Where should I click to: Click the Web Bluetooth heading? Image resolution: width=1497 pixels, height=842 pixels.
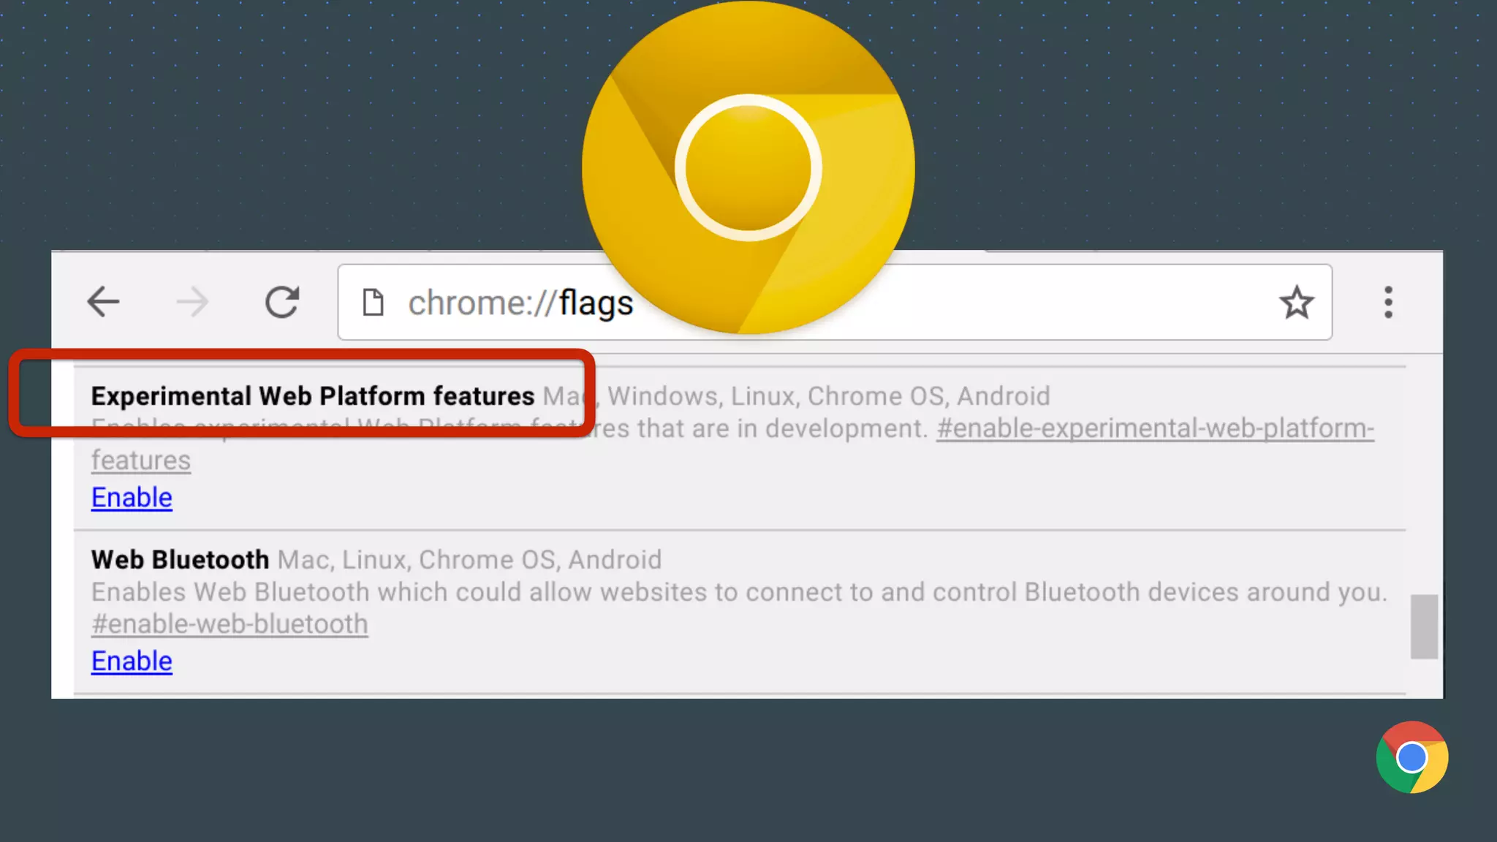tap(180, 560)
